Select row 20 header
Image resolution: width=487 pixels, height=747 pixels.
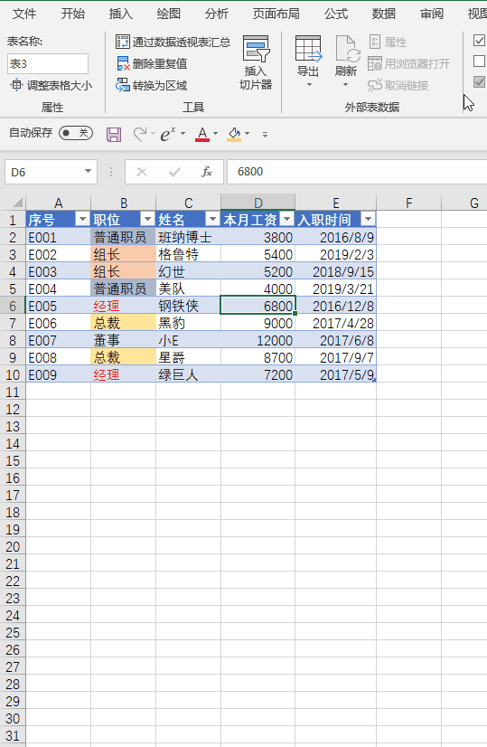pos(13,546)
